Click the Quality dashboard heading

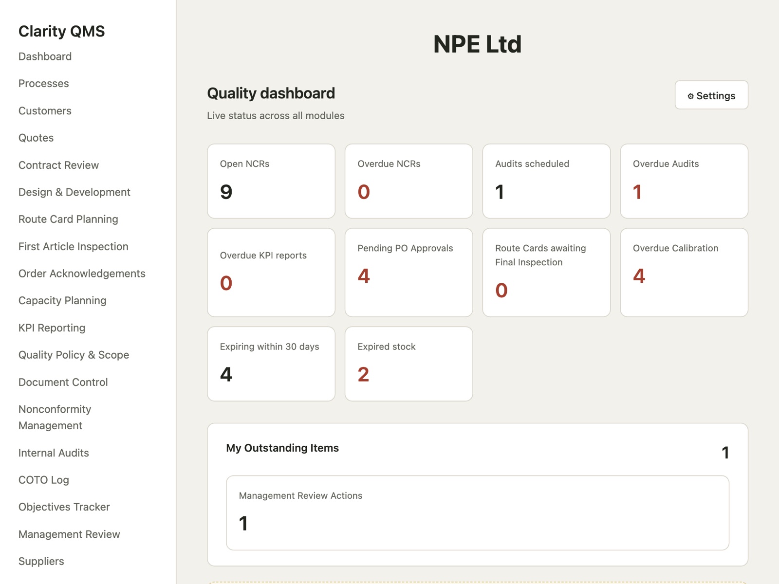tap(271, 93)
